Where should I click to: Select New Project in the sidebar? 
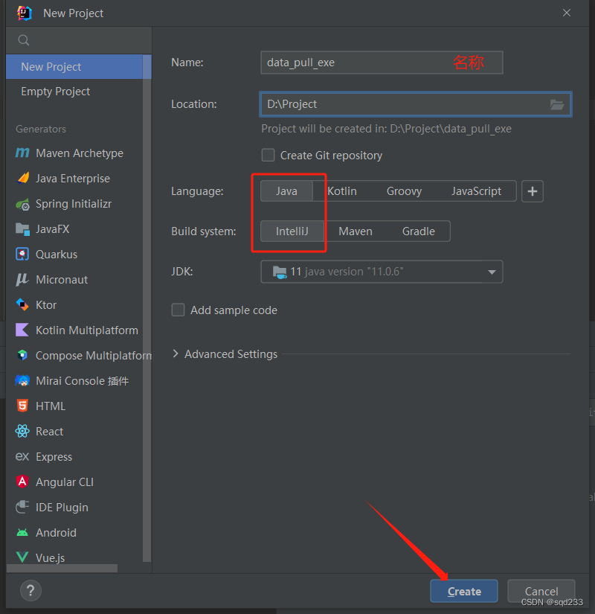74,66
